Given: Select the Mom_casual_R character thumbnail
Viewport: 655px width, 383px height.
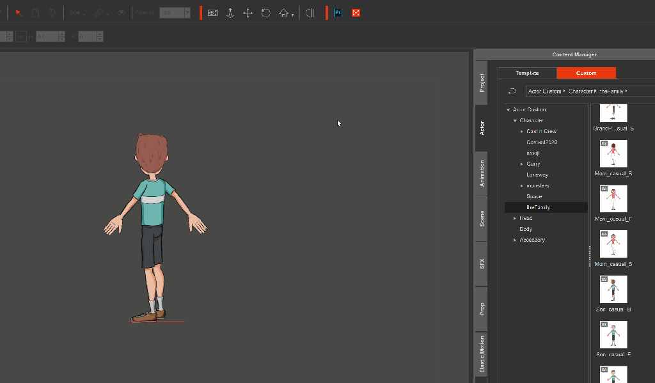Looking at the screenshot, I should [x=612, y=153].
